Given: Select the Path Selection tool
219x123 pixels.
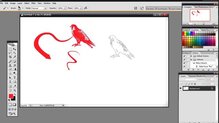Looking at the screenshot, I should coord(10,78).
